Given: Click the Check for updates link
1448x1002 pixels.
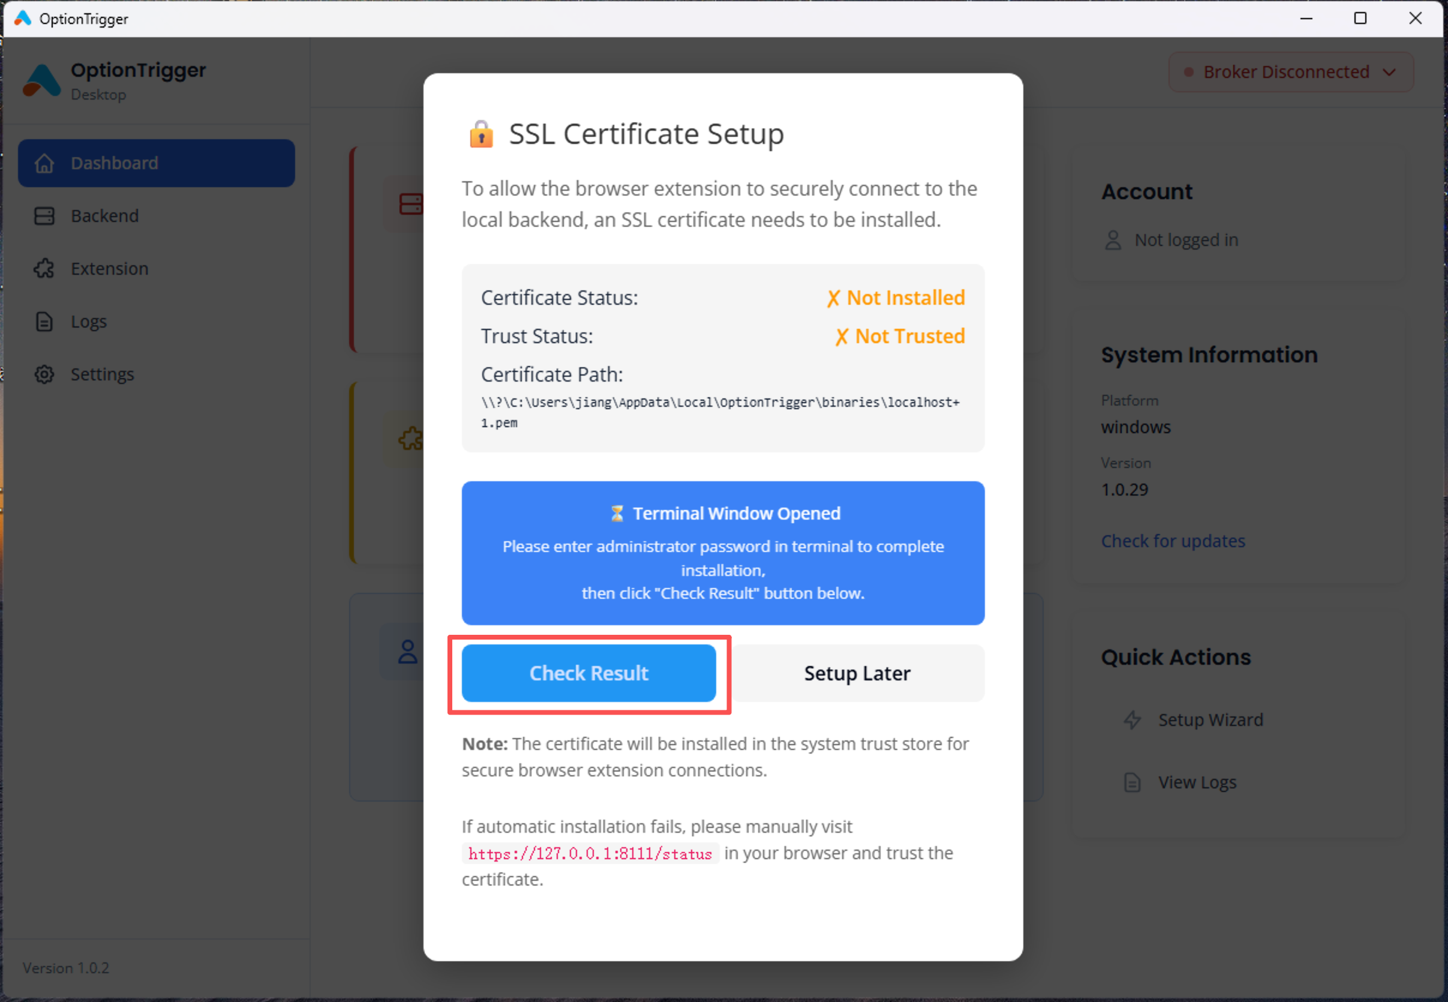Looking at the screenshot, I should [1173, 541].
